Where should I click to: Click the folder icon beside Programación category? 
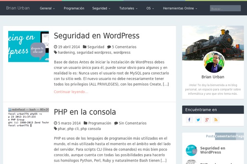(x=86, y=123)
